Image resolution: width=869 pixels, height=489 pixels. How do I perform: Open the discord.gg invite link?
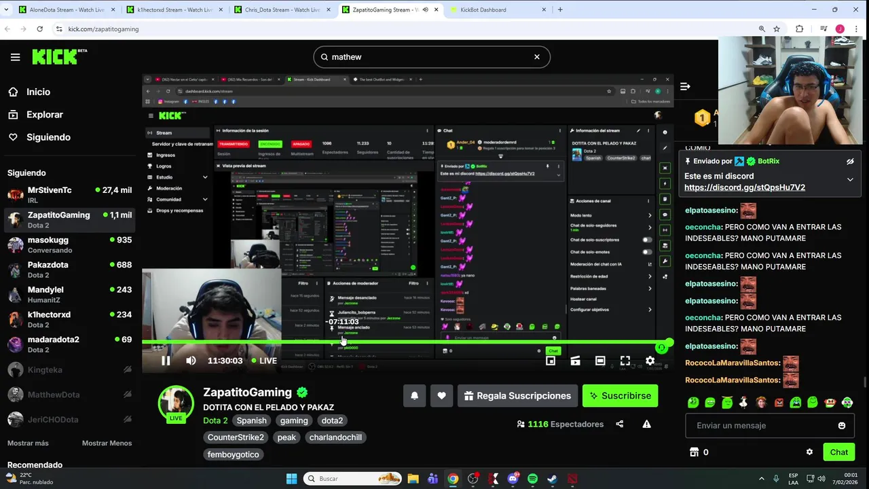pyautogui.click(x=745, y=187)
